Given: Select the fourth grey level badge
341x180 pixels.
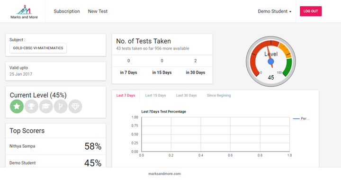Looking at the screenshot, I should coord(61,106).
